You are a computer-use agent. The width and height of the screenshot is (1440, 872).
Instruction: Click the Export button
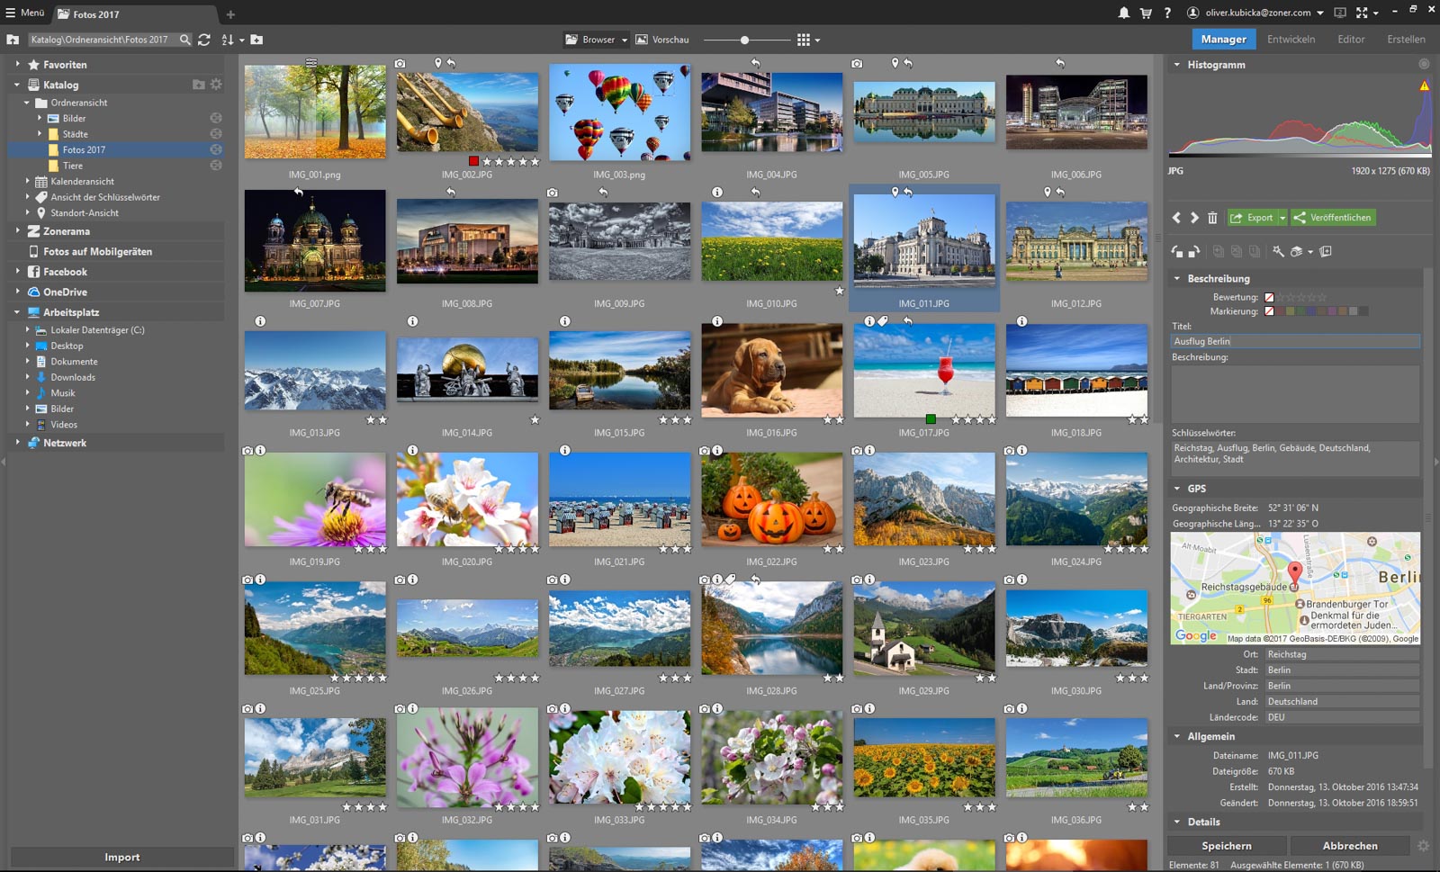(1252, 218)
